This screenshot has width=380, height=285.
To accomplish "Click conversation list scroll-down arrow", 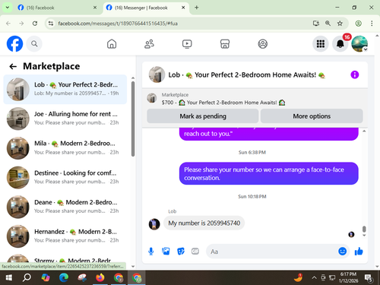I will click(x=133, y=267).
